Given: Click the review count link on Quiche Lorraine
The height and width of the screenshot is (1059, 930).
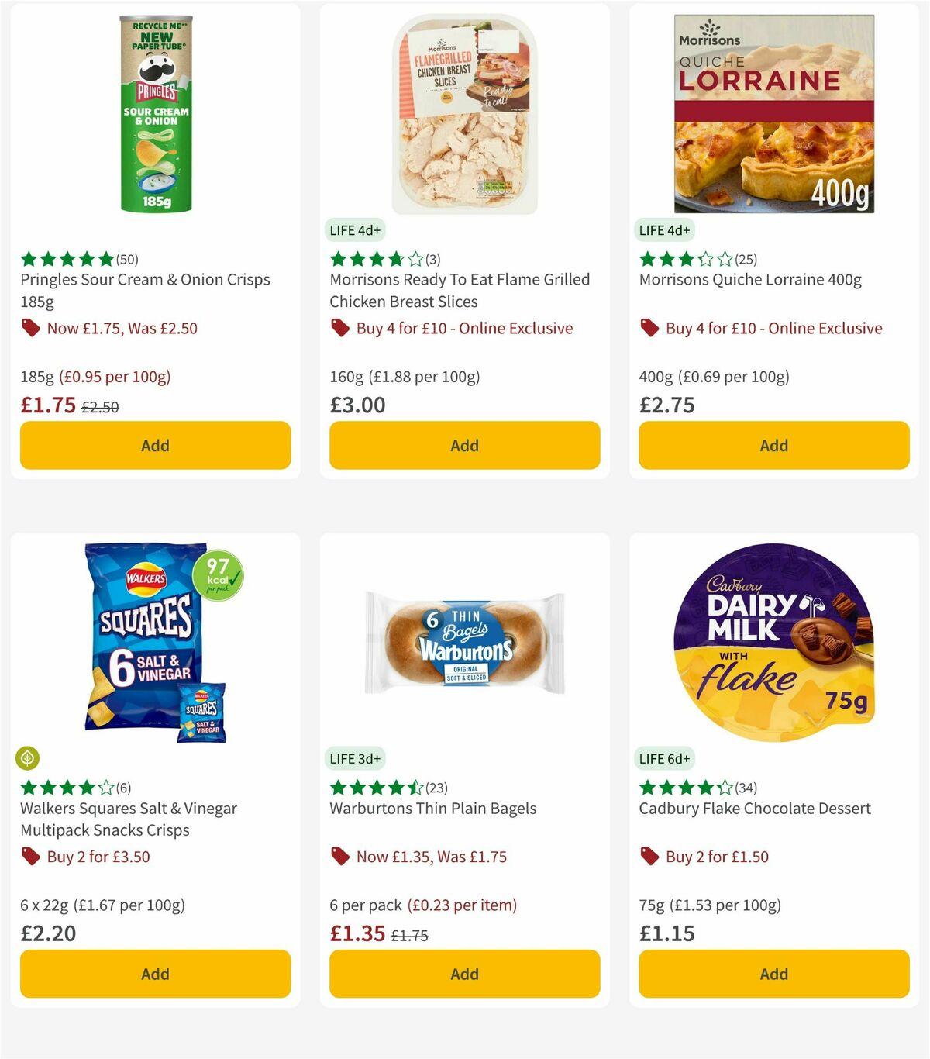Looking at the screenshot, I should click(x=746, y=260).
